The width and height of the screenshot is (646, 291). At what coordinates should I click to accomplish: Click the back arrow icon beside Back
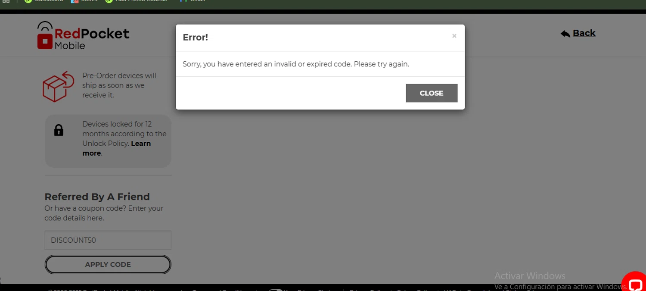click(565, 34)
